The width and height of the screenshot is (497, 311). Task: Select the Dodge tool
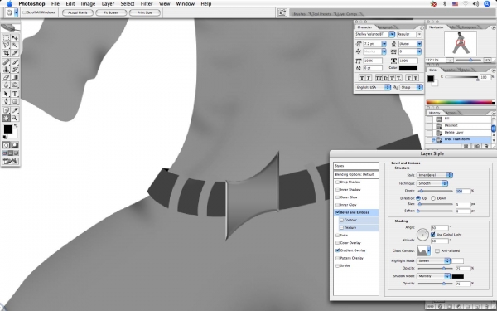pyautogui.click(x=15, y=85)
